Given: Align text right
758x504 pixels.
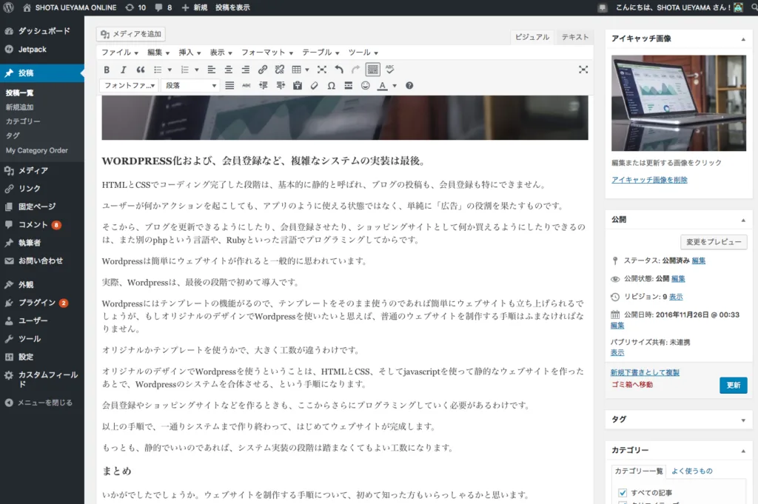Looking at the screenshot, I should 246,70.
